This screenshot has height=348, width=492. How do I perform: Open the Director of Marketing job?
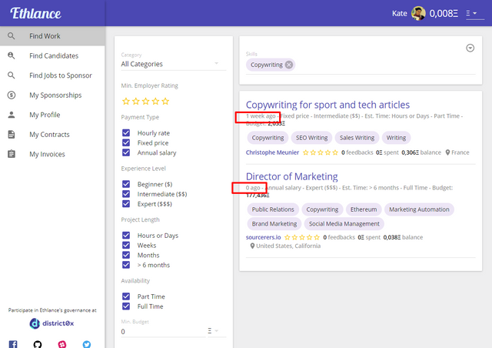coord(292,176)
